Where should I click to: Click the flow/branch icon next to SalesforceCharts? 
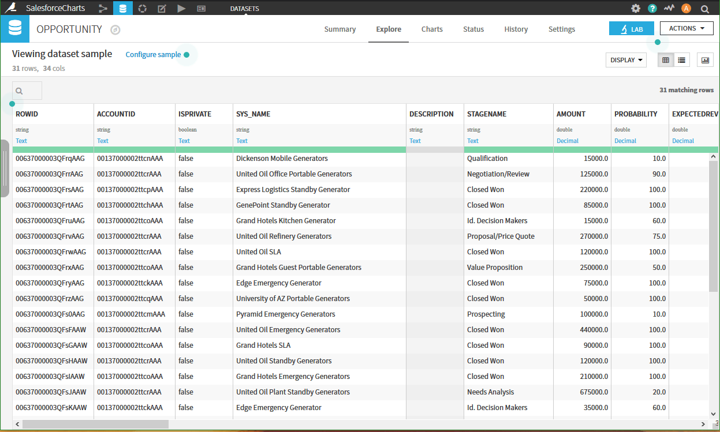pyautogui.click(x=103, y=8)
